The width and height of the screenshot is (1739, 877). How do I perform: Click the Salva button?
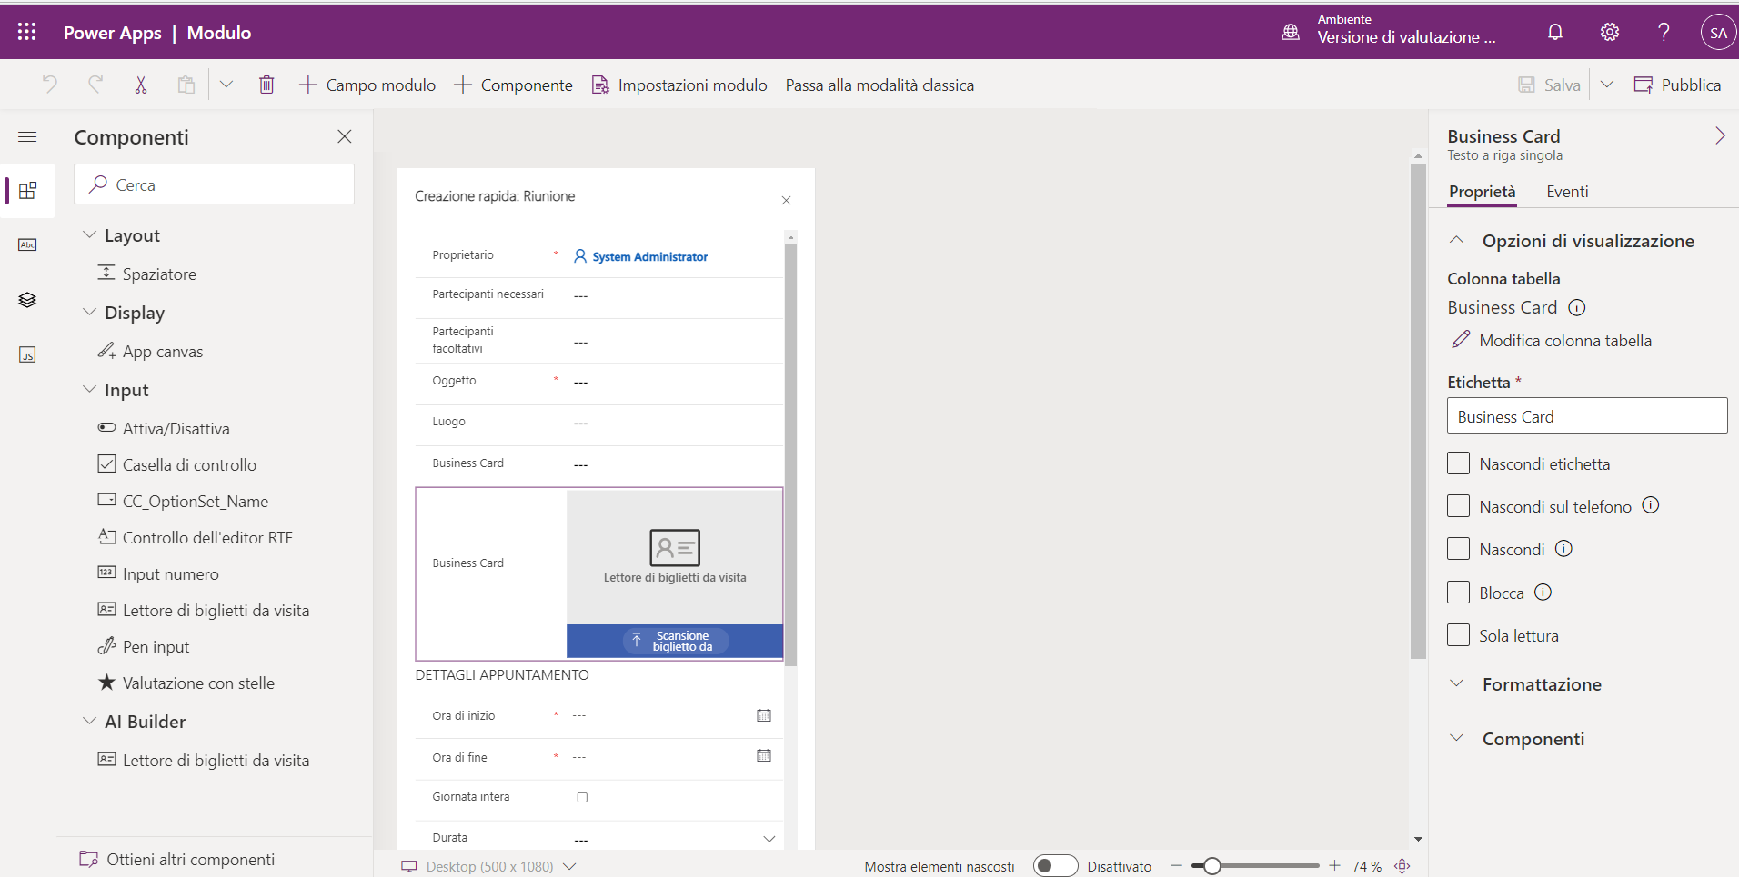(1550, 85)
